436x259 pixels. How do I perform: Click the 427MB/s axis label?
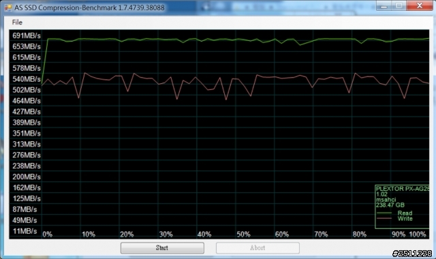[27, 112]
